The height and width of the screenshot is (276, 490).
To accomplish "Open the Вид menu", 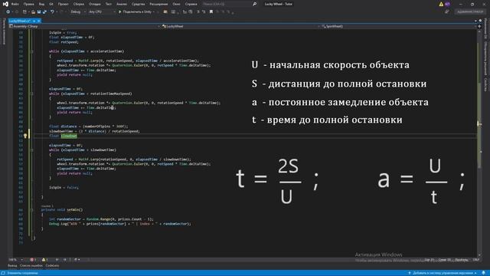I will click(41, 4).
